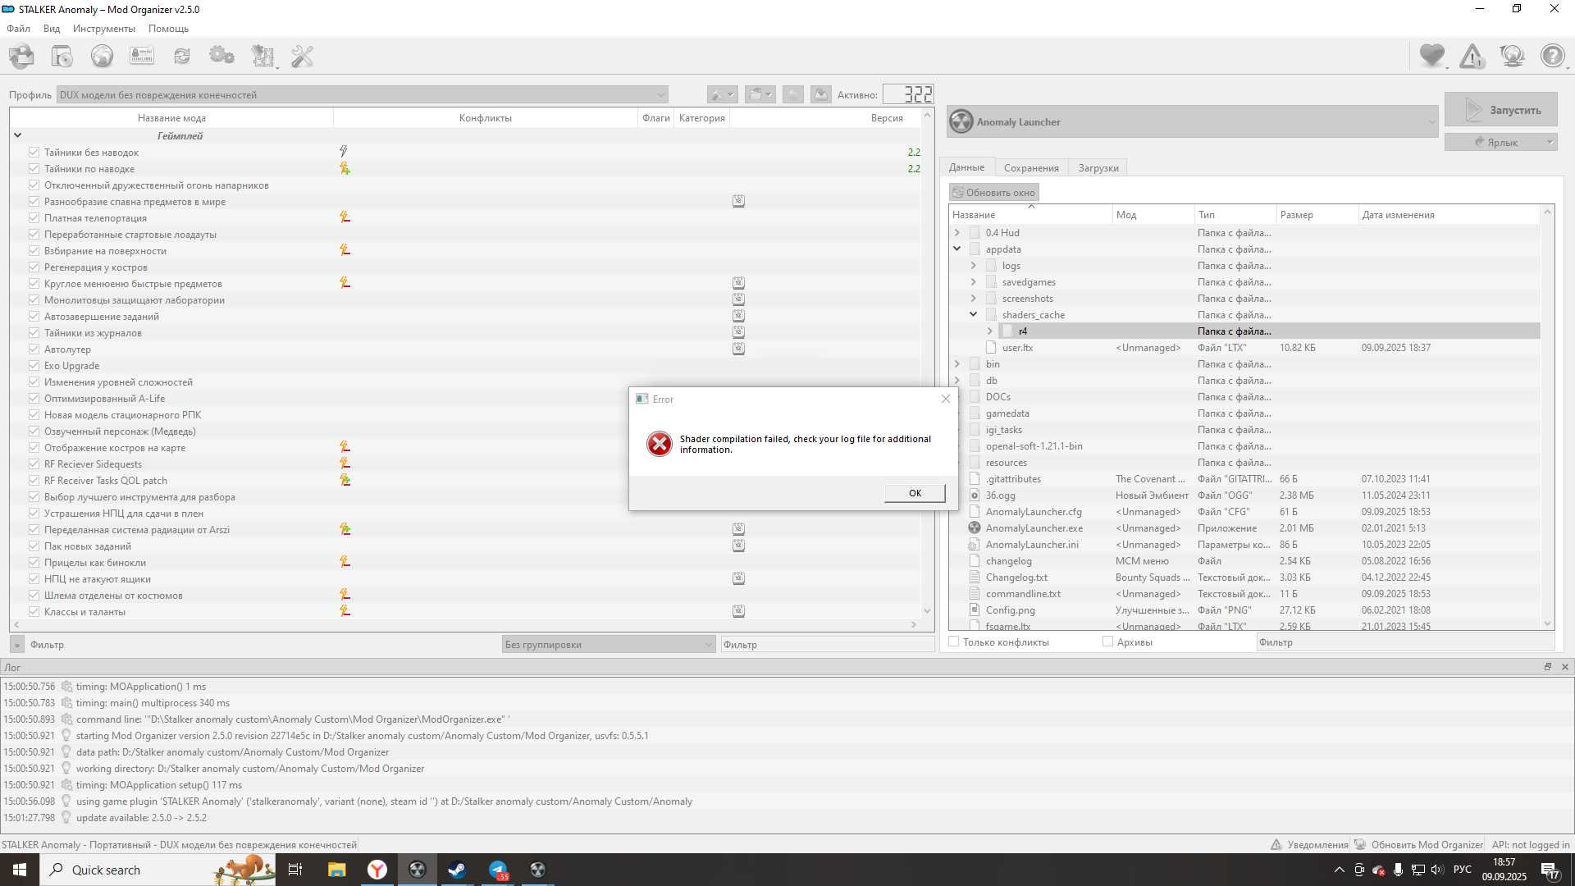This screenshot has width=1575, height=886.
Task: Click the conflict flag icon for Платная телепортация
Action: click(x=345, y=217)
